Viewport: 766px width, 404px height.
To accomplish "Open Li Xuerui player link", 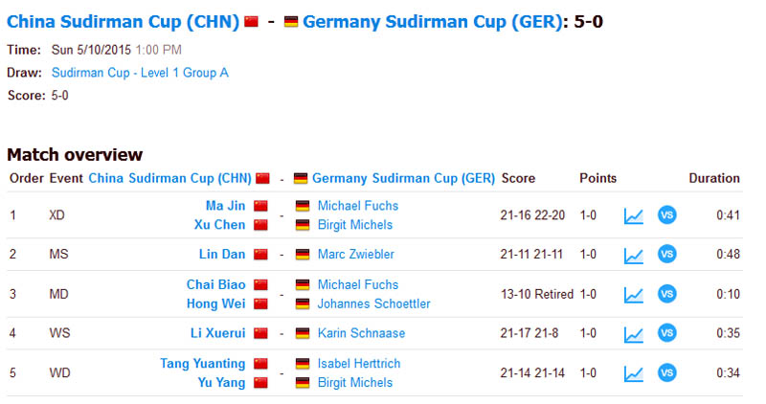I will (218, 333).
